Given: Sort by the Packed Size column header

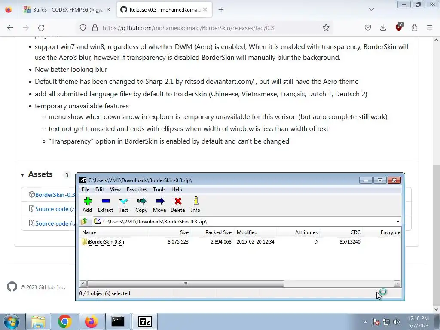Looking at the screenshot, I should (213, 232).
